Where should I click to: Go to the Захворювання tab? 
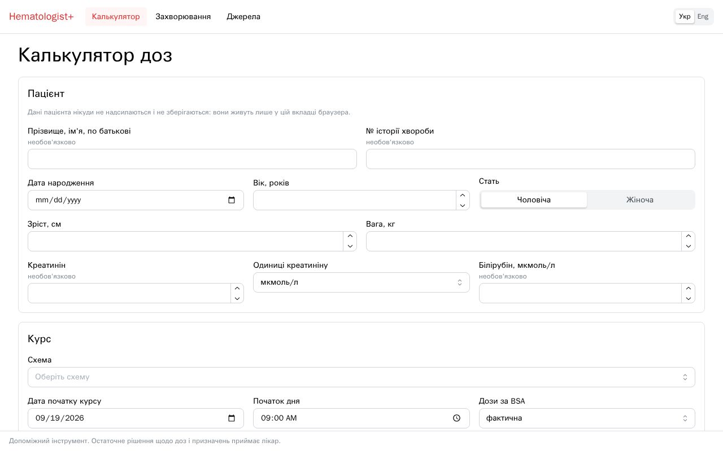183,16
